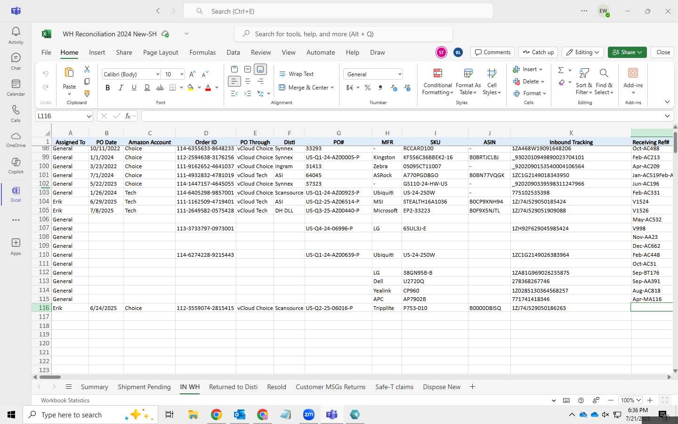Viewport: 678px width, 424px height.
Task: Open the Editing mode dropdown
Action: pyautogui.click(x=583, y=52)
